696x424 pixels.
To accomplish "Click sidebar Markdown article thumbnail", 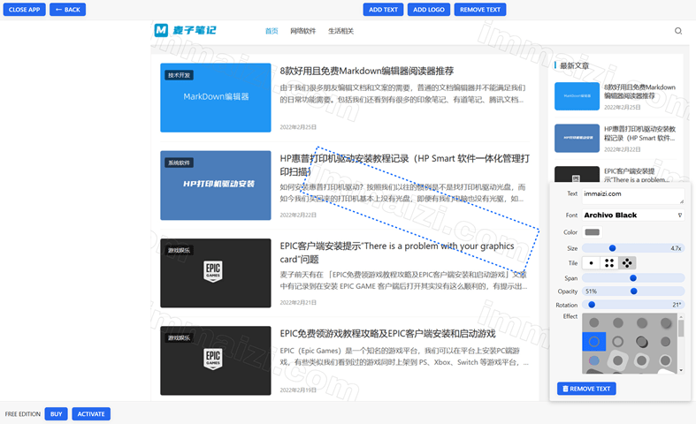I will [x=577, y=96].
